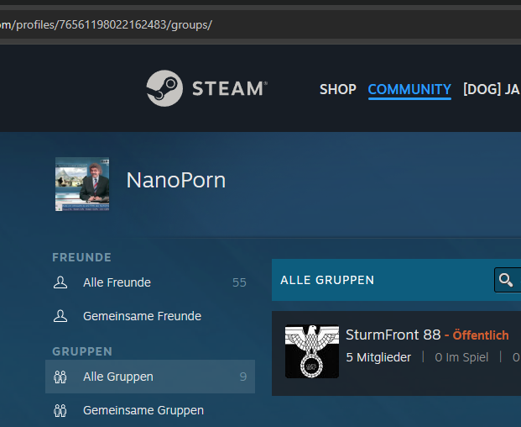This screenshot has width=521, height=427.
Task: Click the person icon beside Alle Freunde
Action: pyautogui.click(x=60, y=282)
